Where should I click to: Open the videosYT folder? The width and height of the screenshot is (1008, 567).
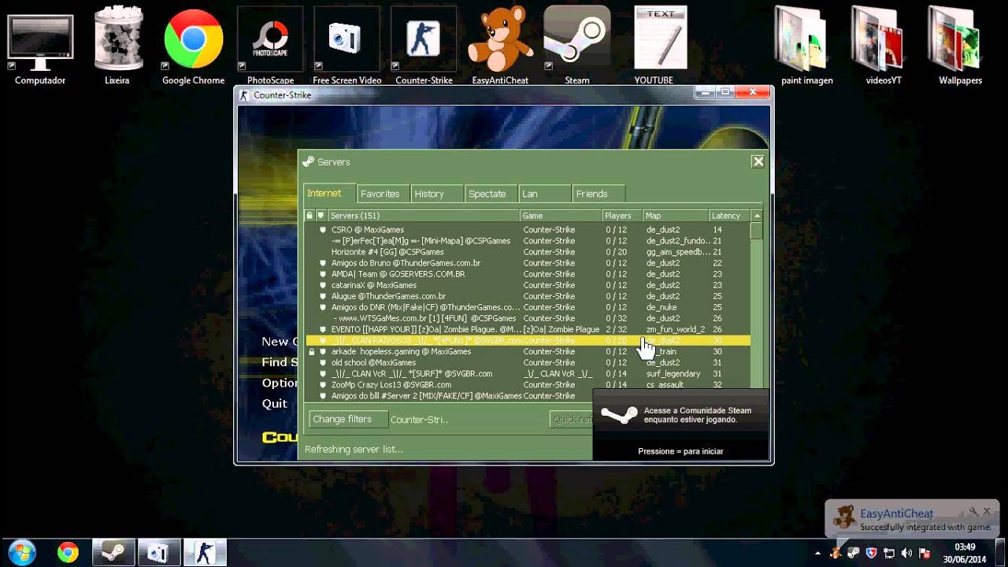pyautogui.click(x=884, y=45)
